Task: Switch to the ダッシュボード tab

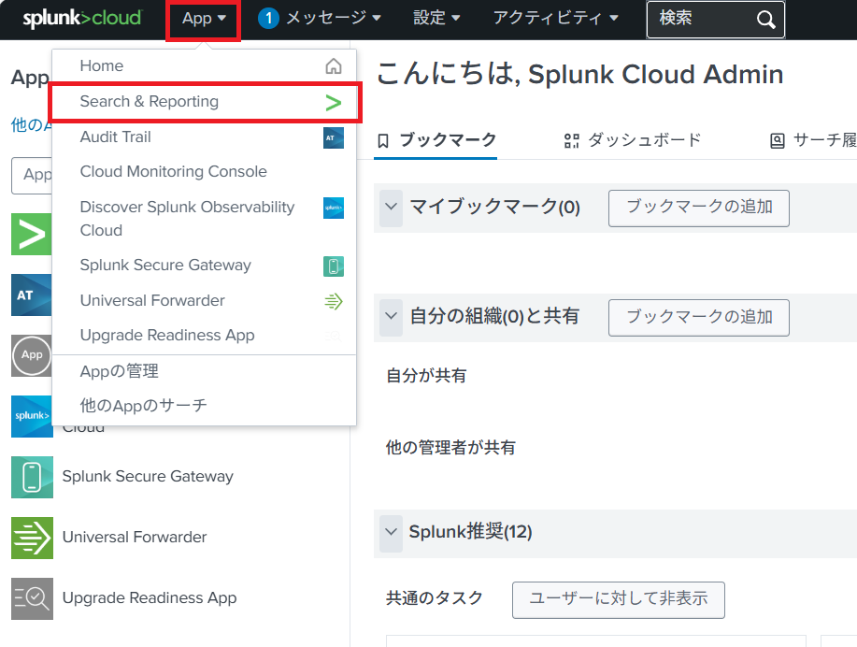Action: pyautogui.click(x=633, y=140)
